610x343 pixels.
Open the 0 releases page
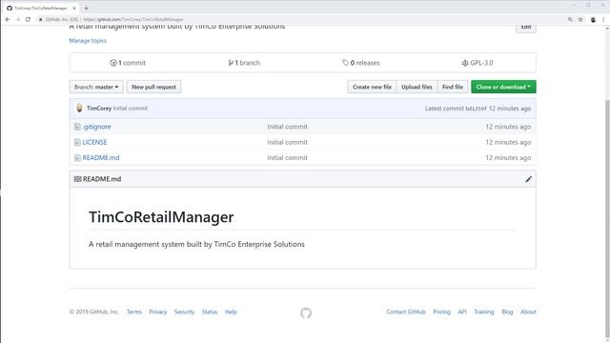click(x=361, y=63)
